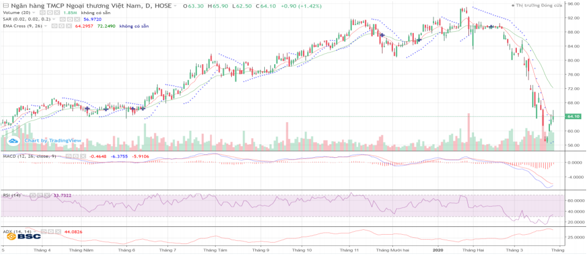588x258 pixels.
Task: Remove SAR indicator with its X icon
Action: tap(77, 19)
